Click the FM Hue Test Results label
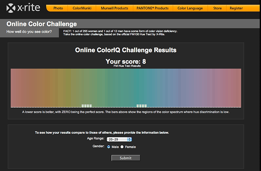The image size is (261, 171). pos(127,66)
